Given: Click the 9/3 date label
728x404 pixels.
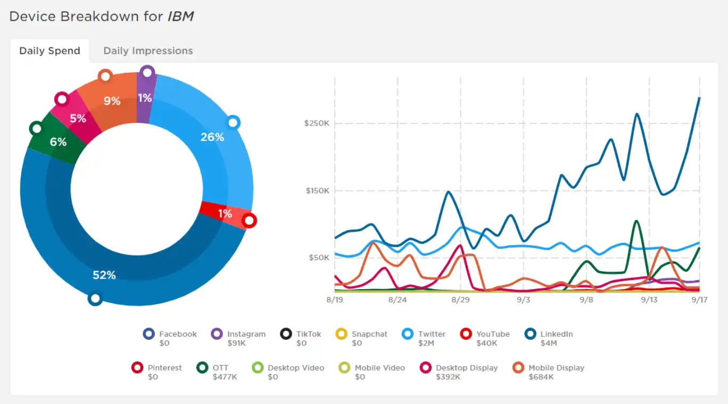Looking at the screenshot, I should 523,300.
